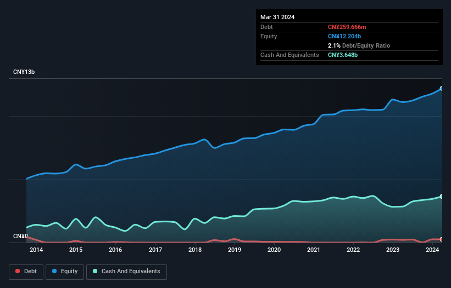Toggle the Equity series legend button
This screenshot has width=451, height=288.
[x=65, y=272]
